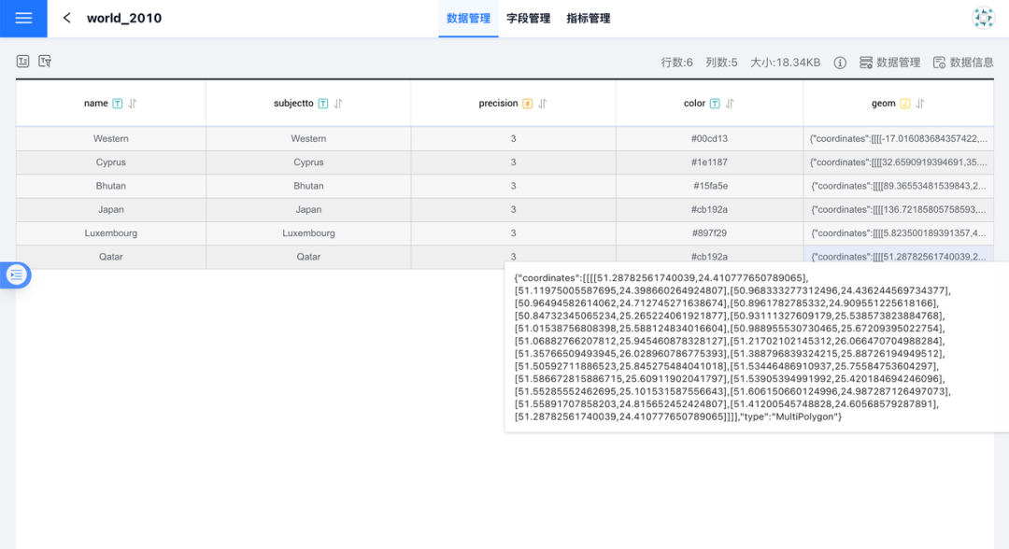Select the Bhutan subjectto cell
1009x549 pixels.
coord(308,186)
